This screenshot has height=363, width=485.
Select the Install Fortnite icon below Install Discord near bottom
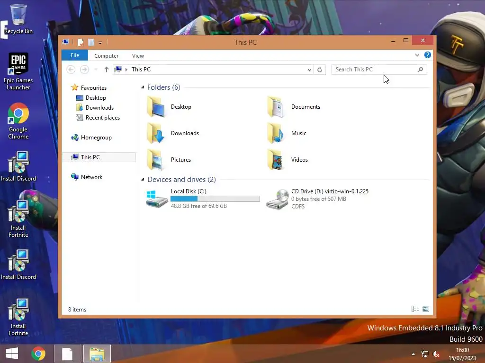[18, 317]
